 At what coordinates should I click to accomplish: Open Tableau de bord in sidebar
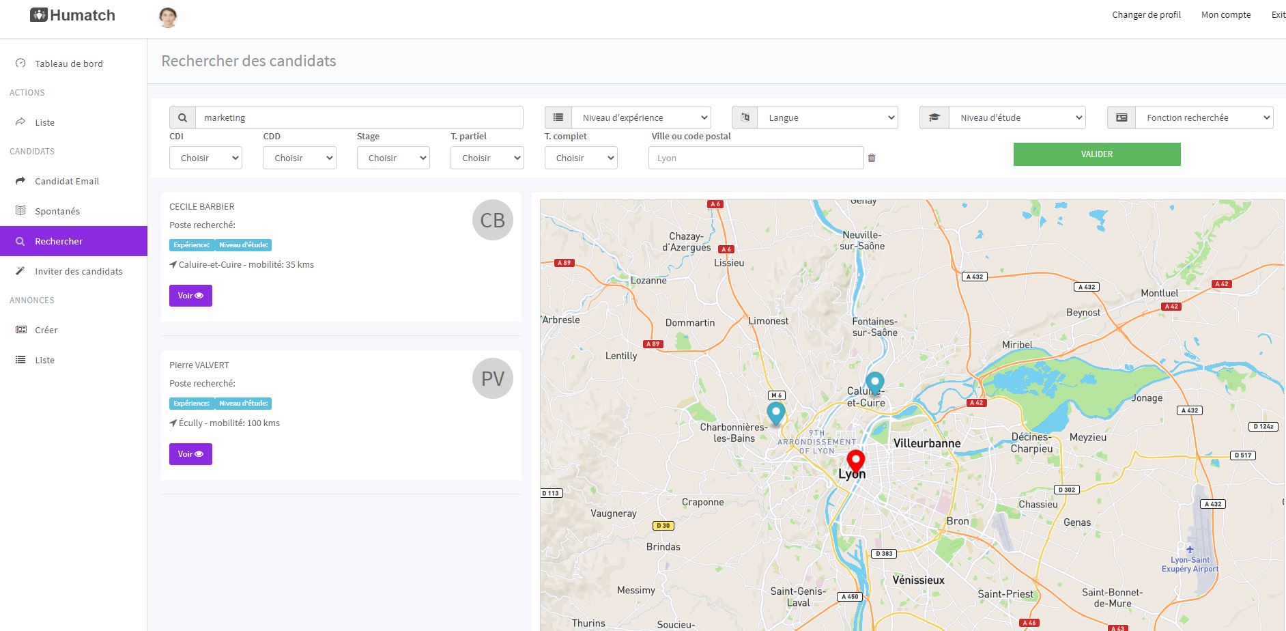coord(68,64)
